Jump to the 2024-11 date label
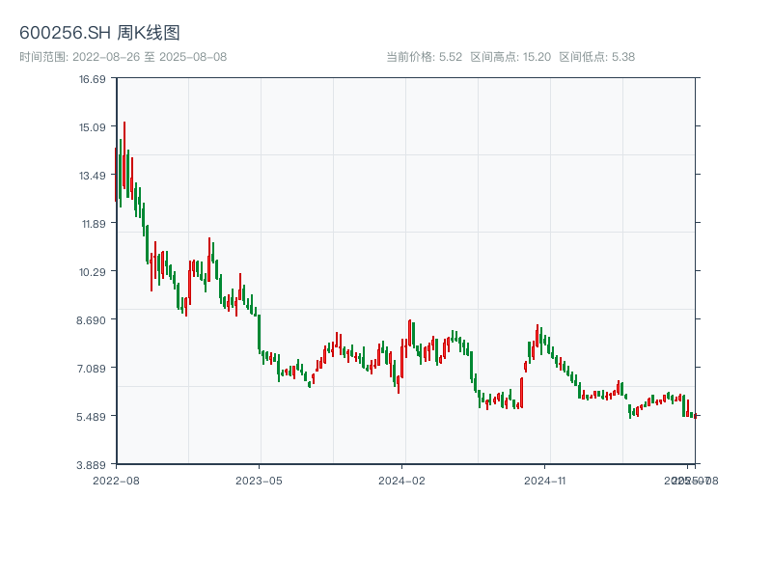Screen dimensions: 772x579 [546, 480]
